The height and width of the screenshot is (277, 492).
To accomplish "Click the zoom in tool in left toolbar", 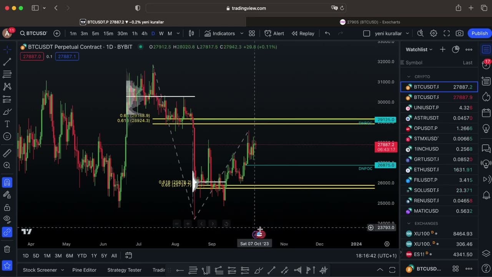I will click(7, 165).
